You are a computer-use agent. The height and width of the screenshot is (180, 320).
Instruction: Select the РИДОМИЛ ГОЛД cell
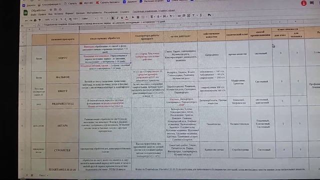[x=62, y=103]
